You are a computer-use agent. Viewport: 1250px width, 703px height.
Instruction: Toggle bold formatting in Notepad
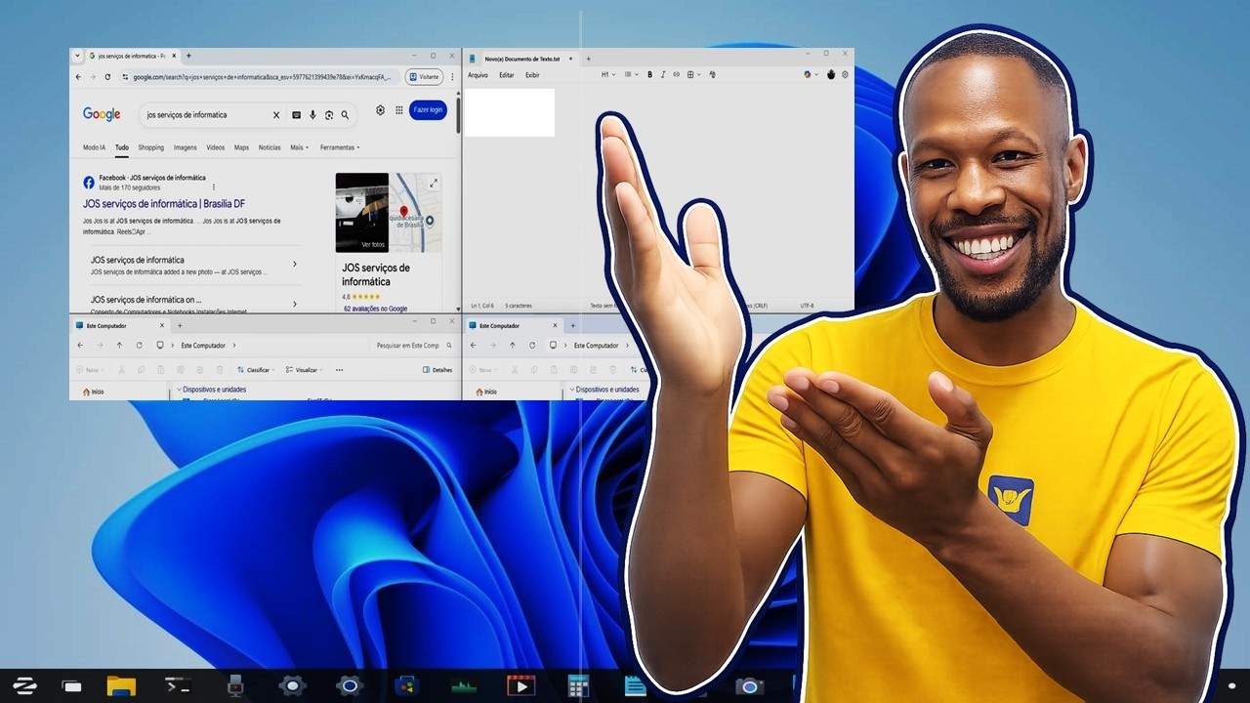tap(649, 75)
